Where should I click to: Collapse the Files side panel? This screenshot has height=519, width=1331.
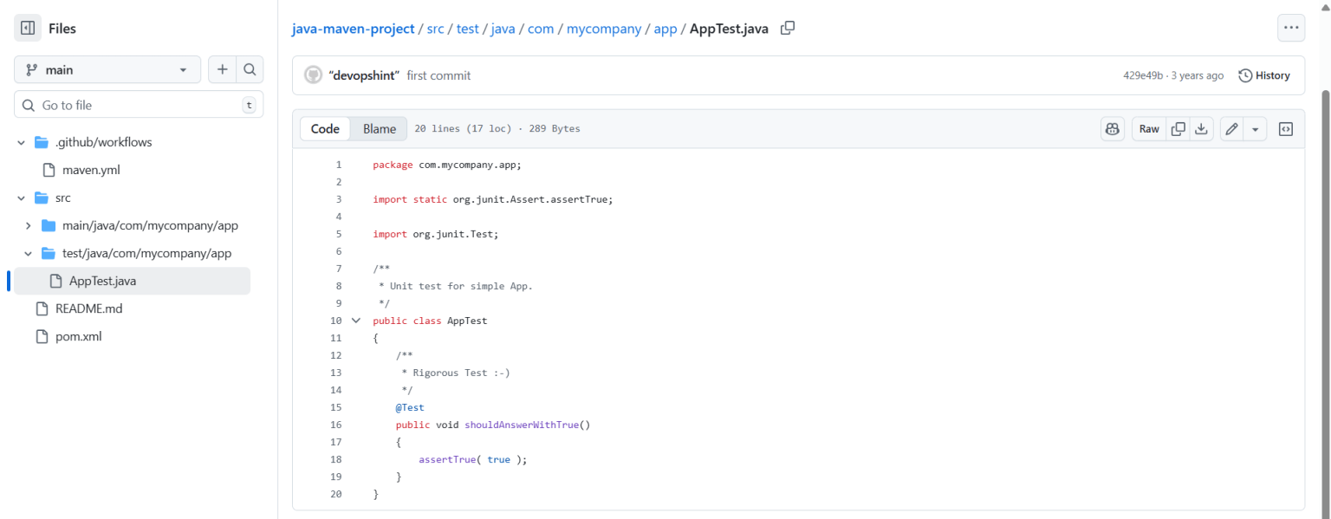[27, 27]
